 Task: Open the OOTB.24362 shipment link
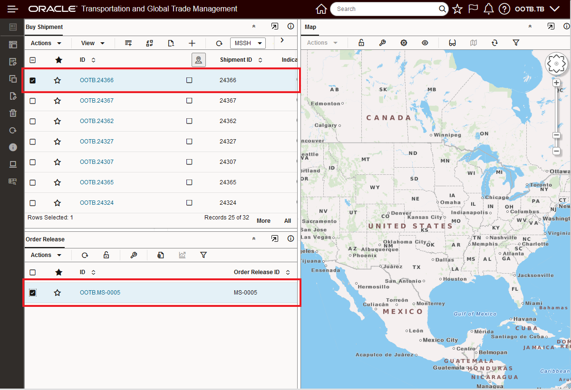pyautogui.click(x=97, y=121)
